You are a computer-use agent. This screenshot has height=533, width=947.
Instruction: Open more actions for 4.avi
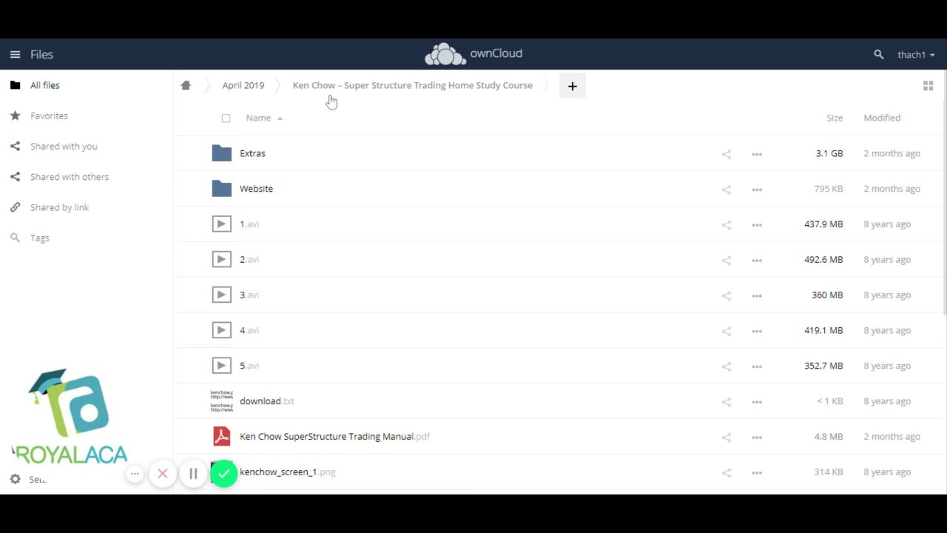756,331
